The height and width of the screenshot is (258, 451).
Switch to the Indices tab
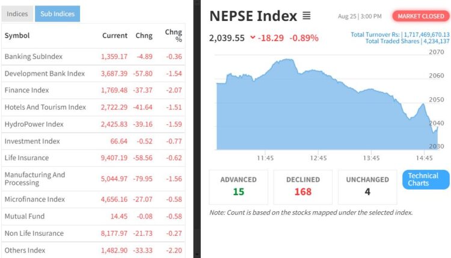pyautogui.click(x=17, y=14)
